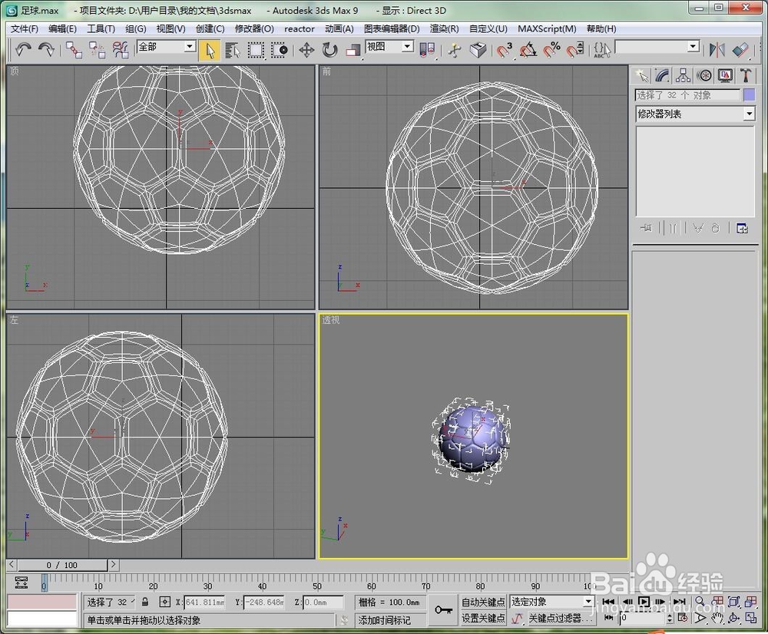Switch to the Motion command panel tab
The width and height of the screenshot is (768, 634).
704,75
